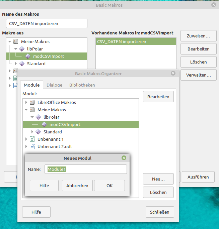Select Unbenannt 1 in Organizer tree
This screenshot has height=229, width=219.
pyautogui.click(x=81, y=139)
